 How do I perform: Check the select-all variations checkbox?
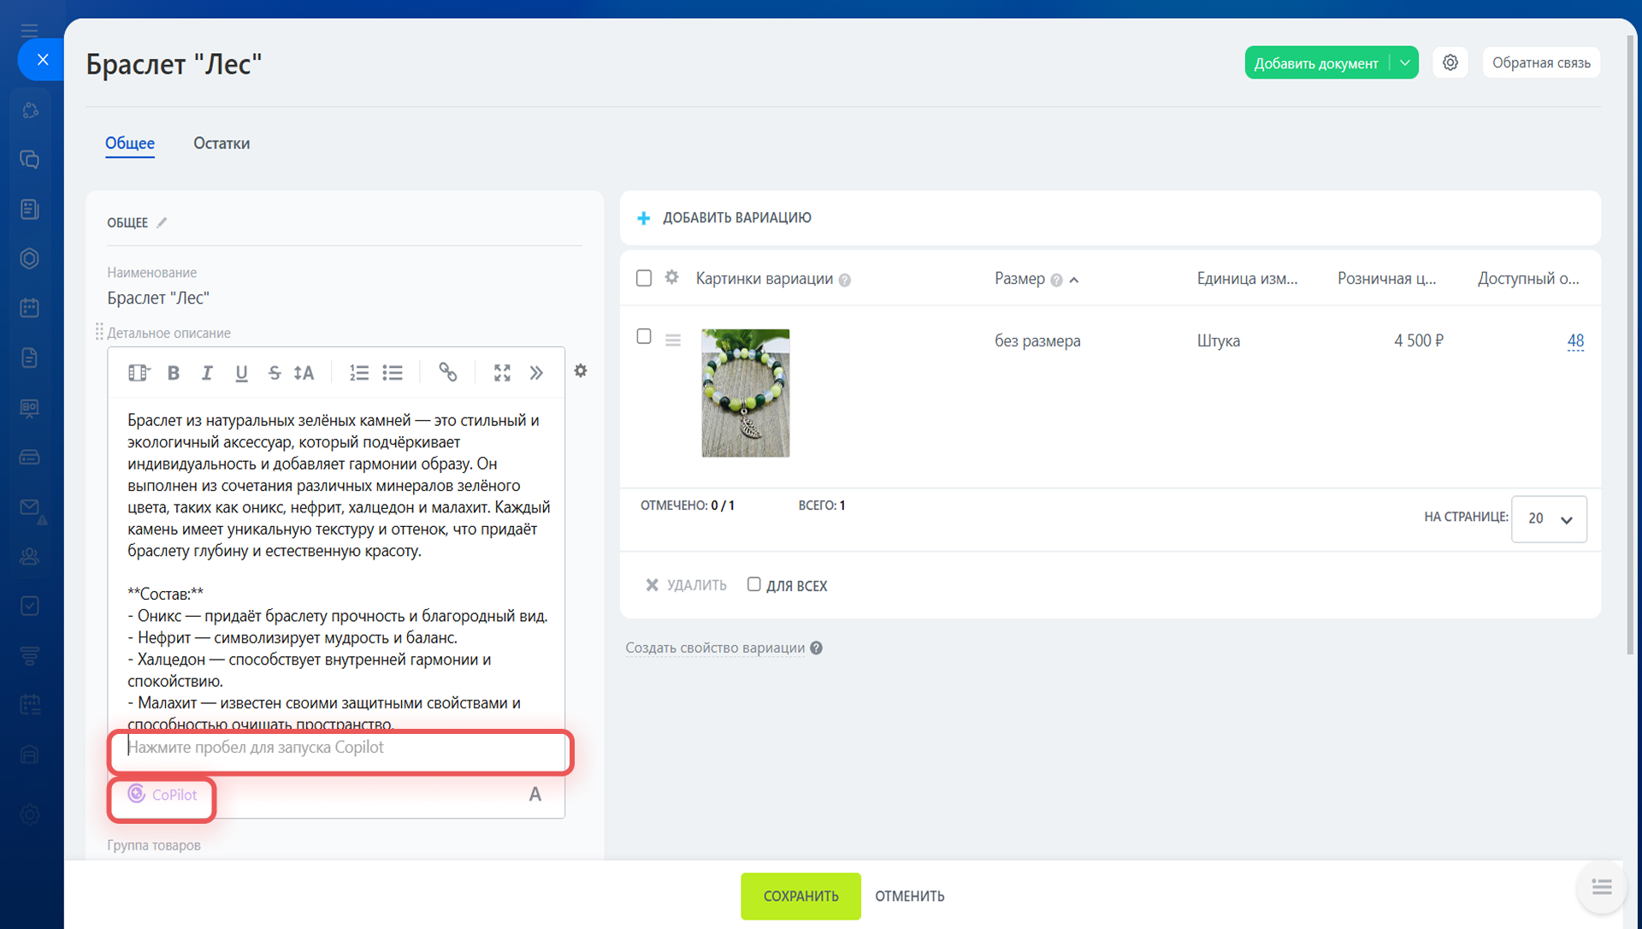pos(644,278)
